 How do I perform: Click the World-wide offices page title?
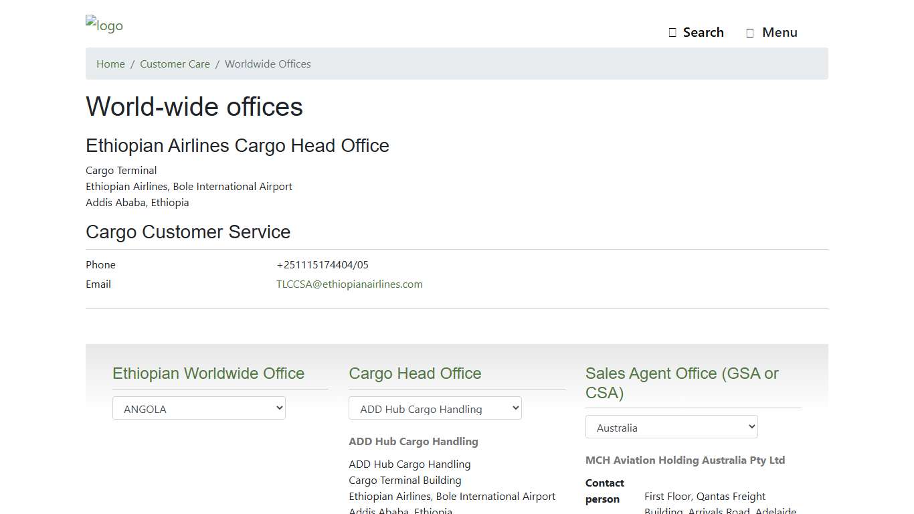[194, 106]
